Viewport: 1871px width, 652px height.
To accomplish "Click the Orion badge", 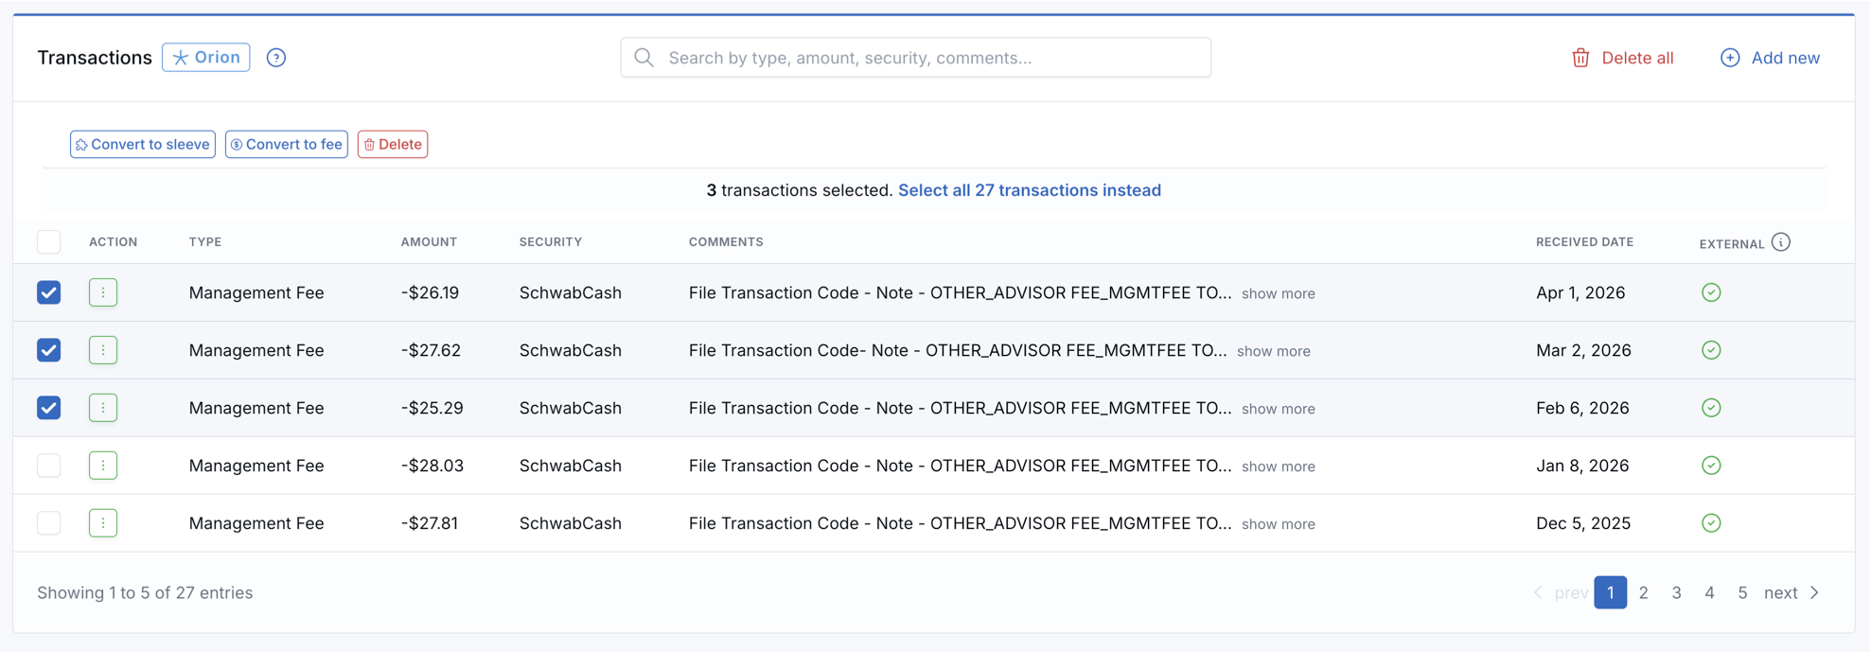I will (206, 57).
